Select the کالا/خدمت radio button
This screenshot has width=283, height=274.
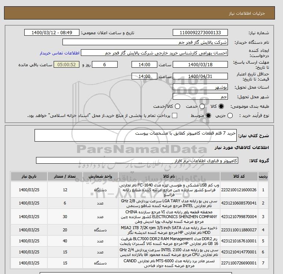tap(178, 106)
